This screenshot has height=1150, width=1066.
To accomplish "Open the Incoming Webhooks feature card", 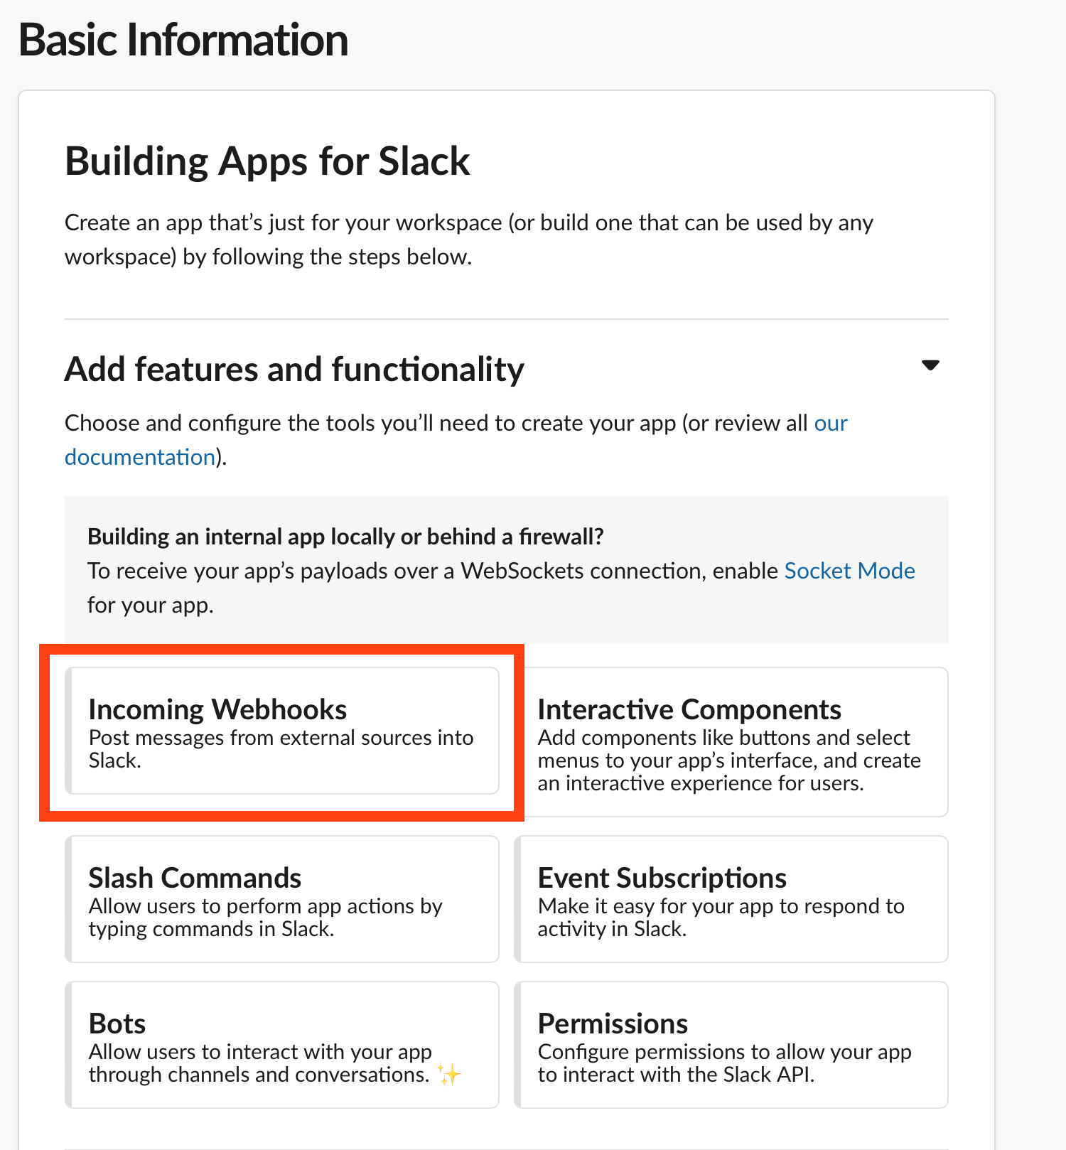I will (281, 730).
